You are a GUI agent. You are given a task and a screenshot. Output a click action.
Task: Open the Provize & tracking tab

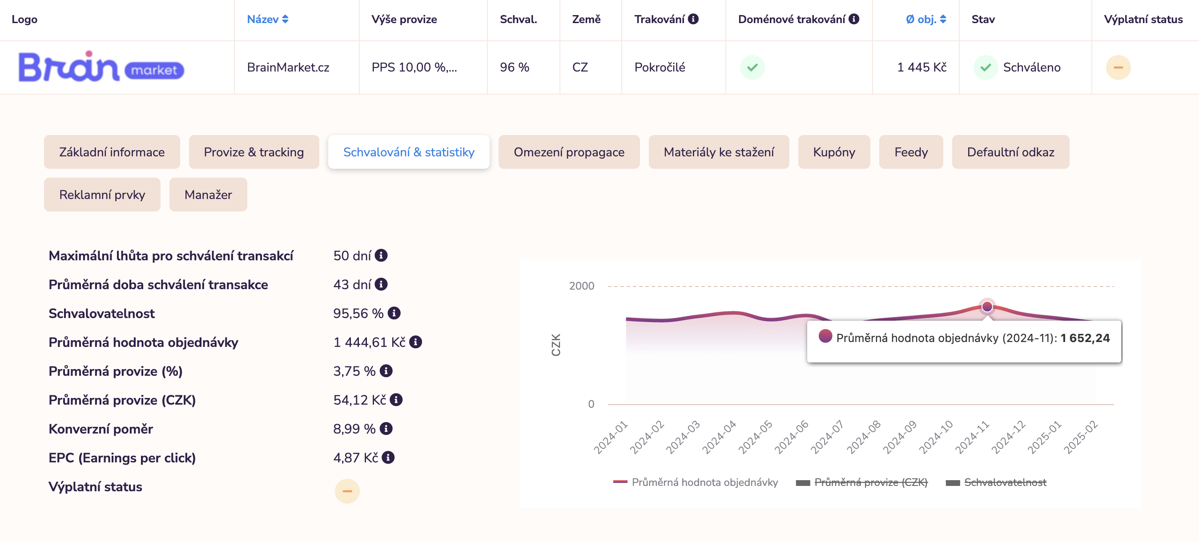(x=253, y=152)
